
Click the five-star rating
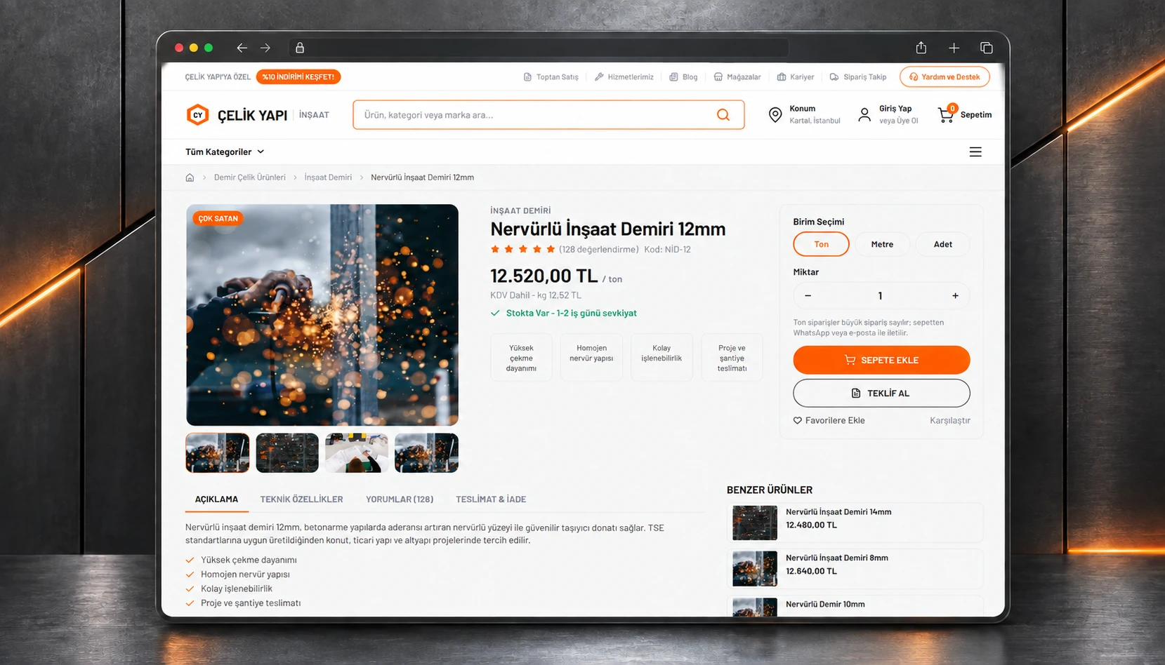tap(523, 249)
